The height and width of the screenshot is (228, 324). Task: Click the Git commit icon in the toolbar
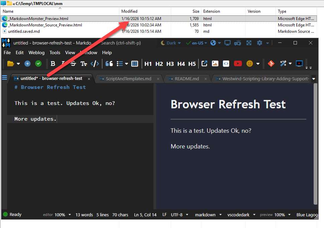pos(271,64)
